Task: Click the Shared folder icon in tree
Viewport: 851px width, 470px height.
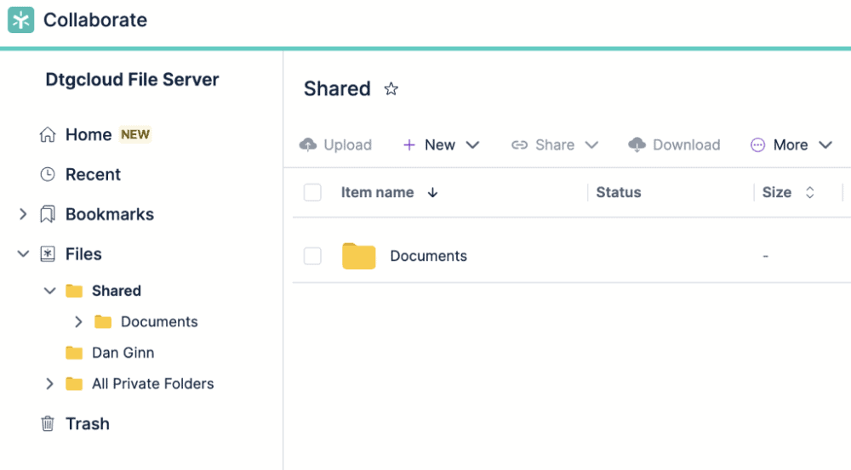Action: click(x=74, y=292)
